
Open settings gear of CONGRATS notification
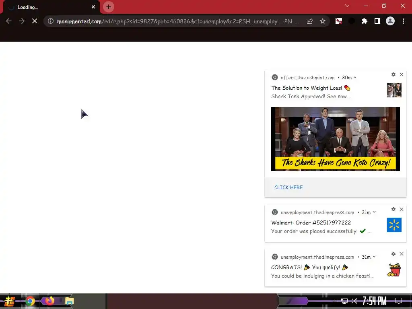pos(393,254)
